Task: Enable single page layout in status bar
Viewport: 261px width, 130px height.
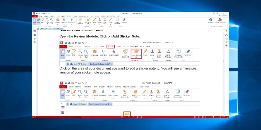Action: (199, 117)
